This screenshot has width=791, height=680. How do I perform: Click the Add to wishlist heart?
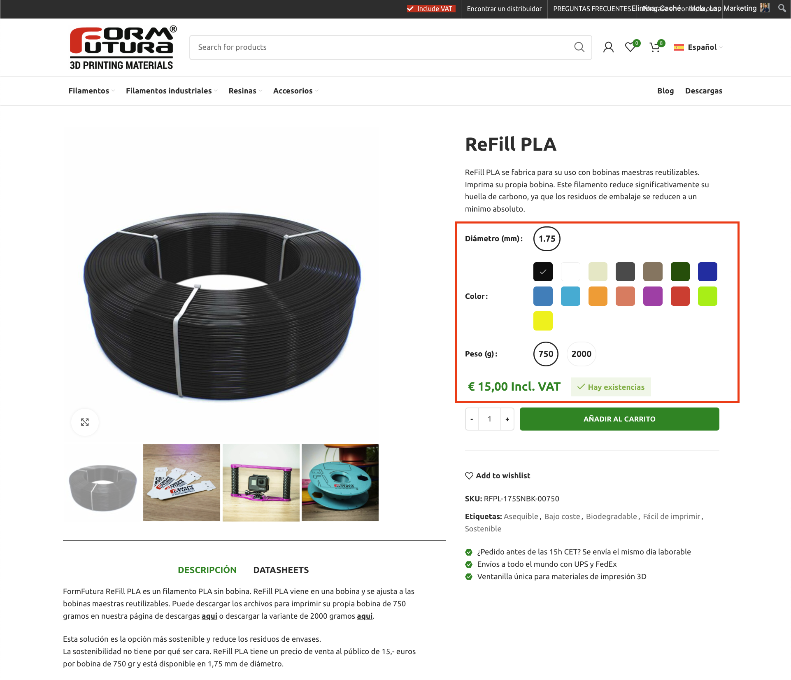pyautogui.click(x=469, y=476)
